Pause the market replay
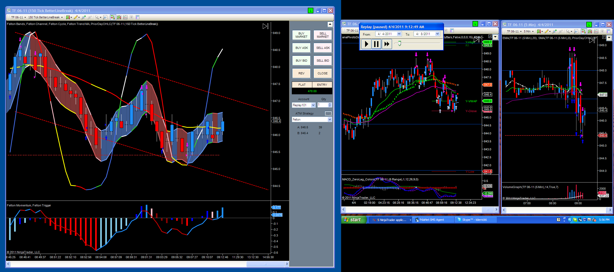Screen dimensions: 614x272 pyautogui.click(x=376, y=44)
